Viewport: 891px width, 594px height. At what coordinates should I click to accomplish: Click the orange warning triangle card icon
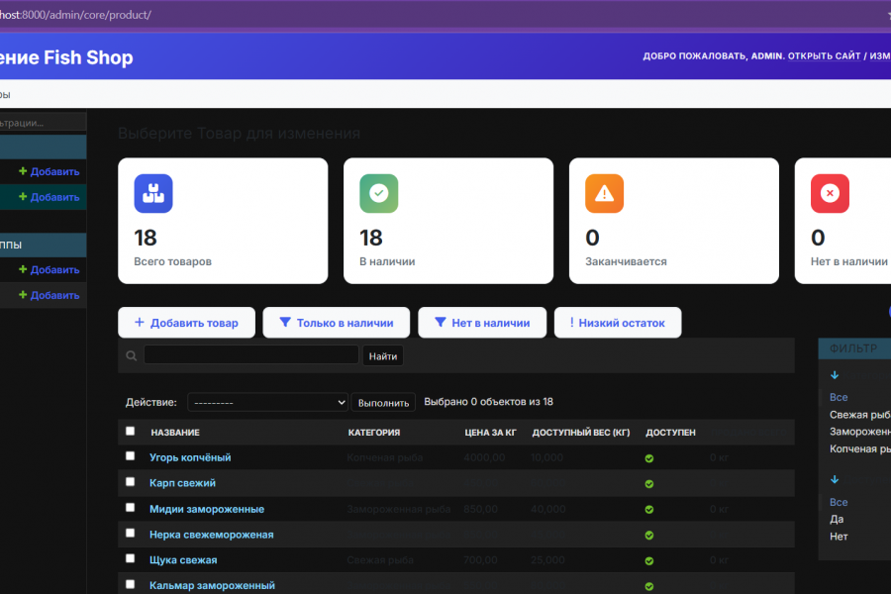604,193
